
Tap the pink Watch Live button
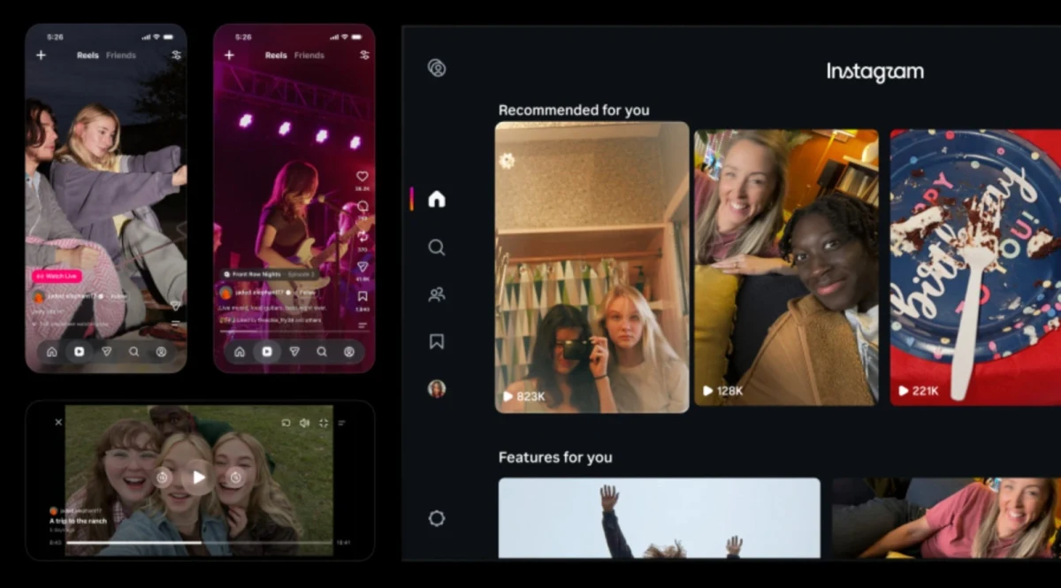(57, 276)
